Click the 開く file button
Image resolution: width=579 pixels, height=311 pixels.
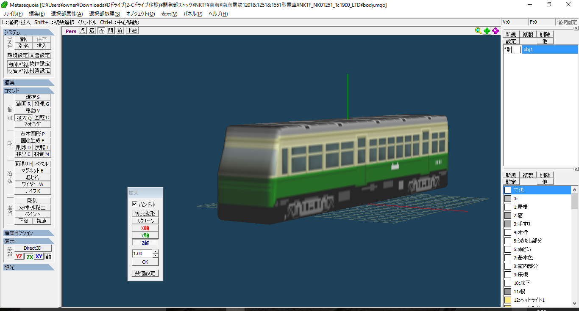coord(24,39)
